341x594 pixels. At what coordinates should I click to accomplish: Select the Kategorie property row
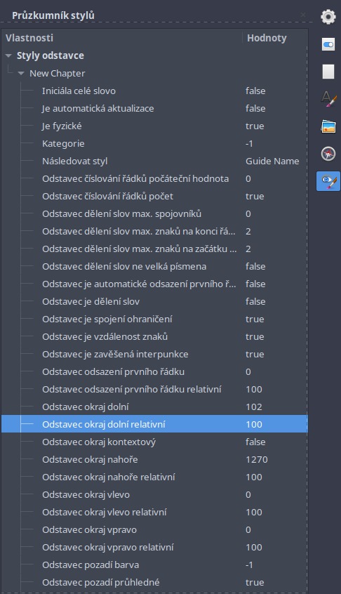(x=154, y=143)
